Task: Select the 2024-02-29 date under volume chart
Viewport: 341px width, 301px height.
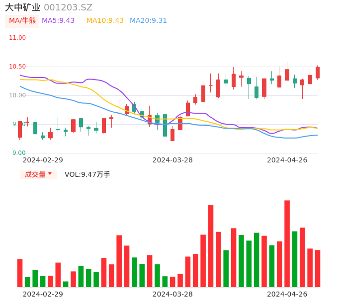Action: 43,294
